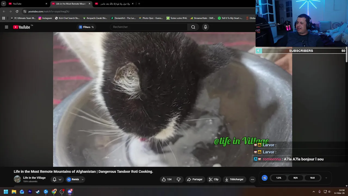The width and height of the screenshot is (348, 196).
Task: Close the first YouTube tab
Action: click(x=46, y=4)
